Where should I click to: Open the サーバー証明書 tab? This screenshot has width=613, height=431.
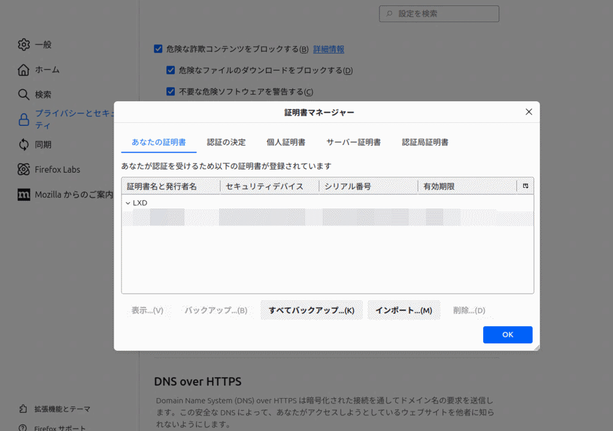(353, 142)
